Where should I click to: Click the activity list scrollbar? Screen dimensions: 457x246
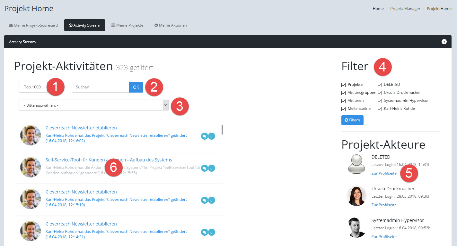point(222,130)
